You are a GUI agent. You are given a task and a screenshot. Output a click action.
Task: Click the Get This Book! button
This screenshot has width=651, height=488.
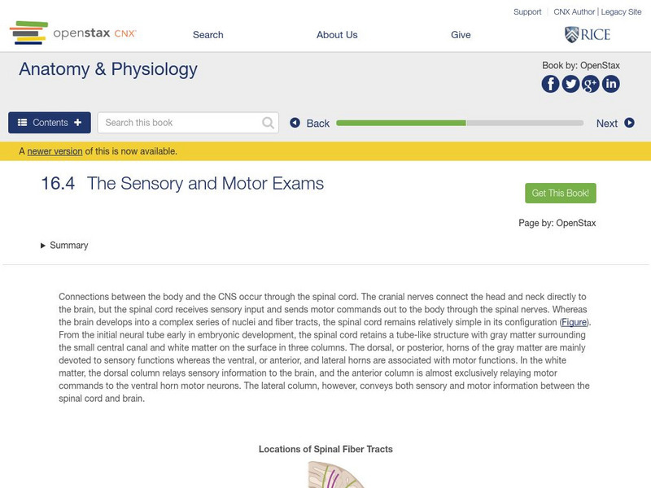(x=560, y=193)
